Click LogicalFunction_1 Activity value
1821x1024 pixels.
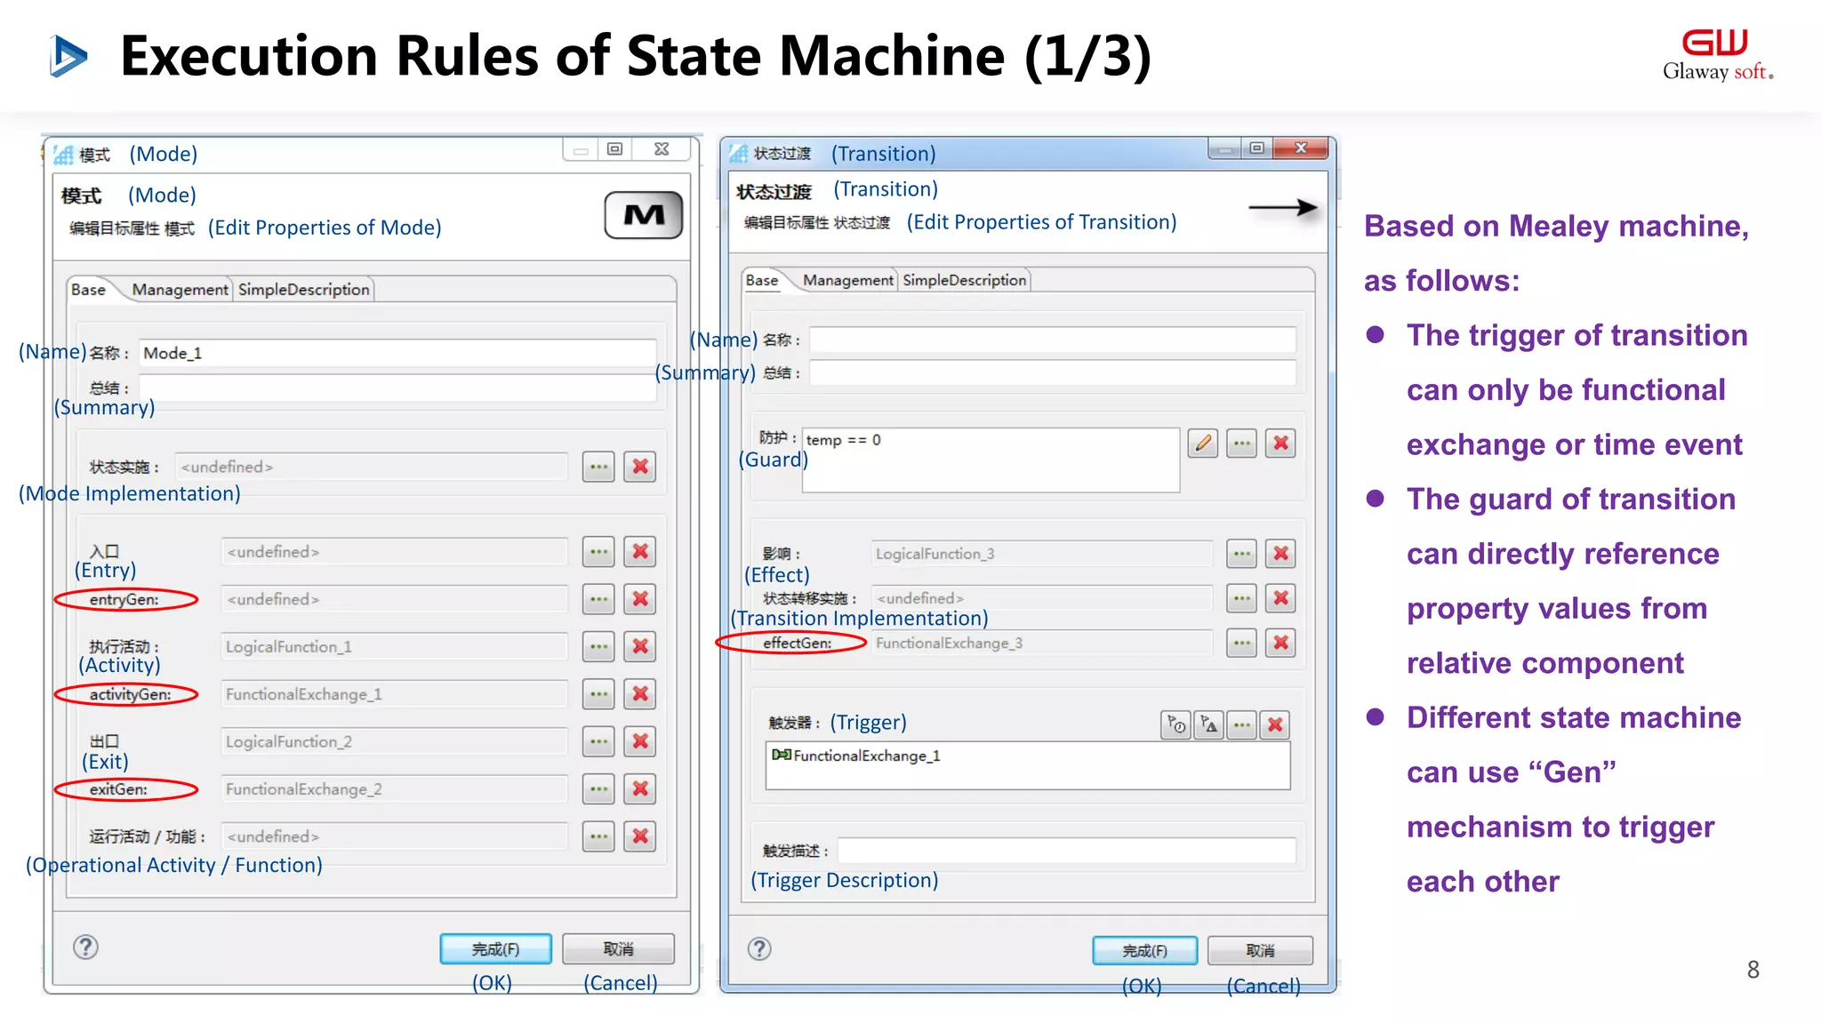point(394,647)
